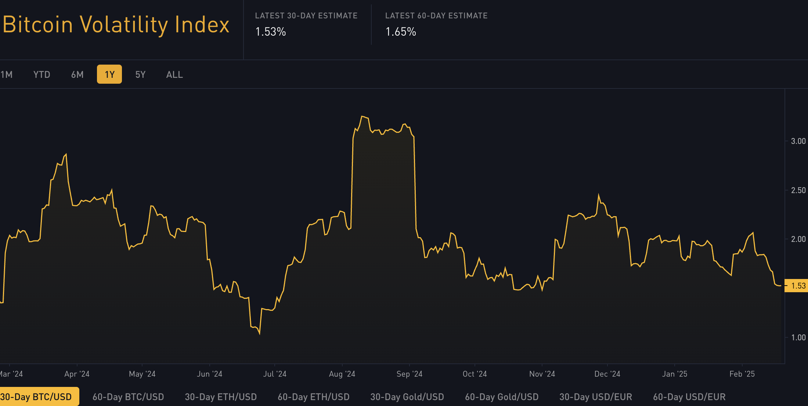The height and width of the screenshot is (406, 808).
Task: Click the 1.65% estimate value
Action: click(401, 32)
